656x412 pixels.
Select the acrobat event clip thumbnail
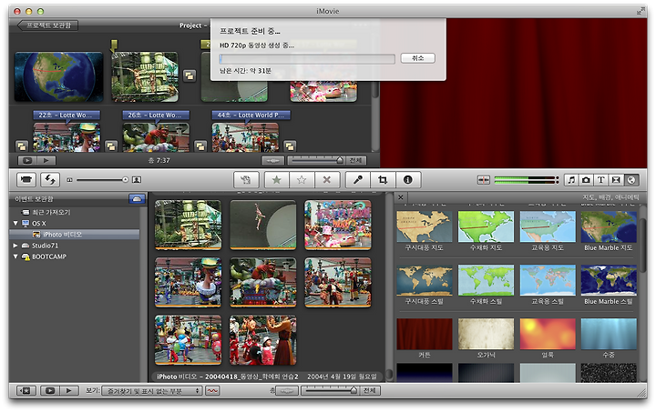click(x=263, y=225)
